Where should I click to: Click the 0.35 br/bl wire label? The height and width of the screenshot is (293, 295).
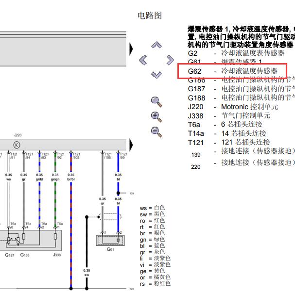pyautogui.click(x=71, y=177)
